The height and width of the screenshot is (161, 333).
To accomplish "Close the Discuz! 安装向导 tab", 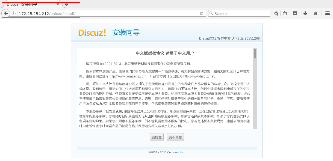I will 58,4.
